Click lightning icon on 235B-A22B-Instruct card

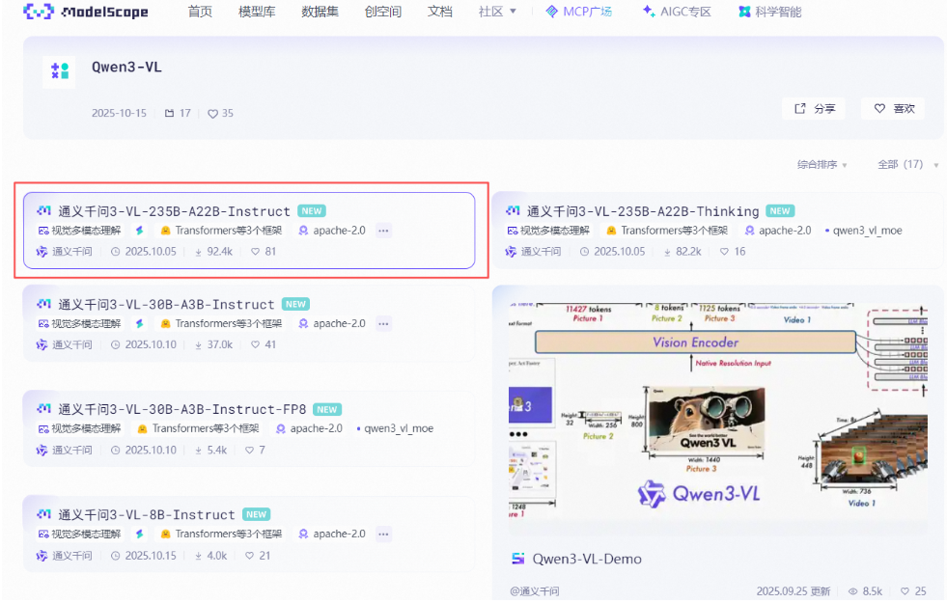pos(140,231)
